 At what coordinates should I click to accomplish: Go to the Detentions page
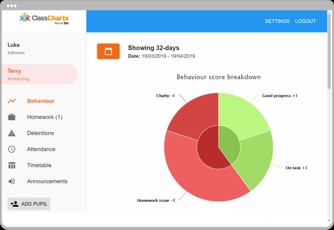click(x=40, y=133)
